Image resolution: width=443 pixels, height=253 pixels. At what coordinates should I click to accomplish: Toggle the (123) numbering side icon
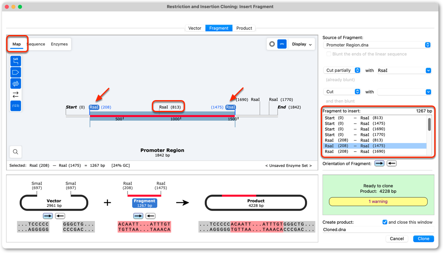(16, 106)
